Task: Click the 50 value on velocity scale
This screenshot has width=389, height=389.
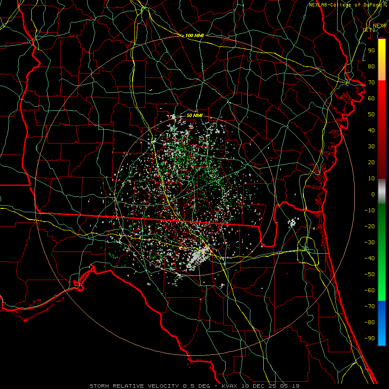Action: tap(371, 115)
